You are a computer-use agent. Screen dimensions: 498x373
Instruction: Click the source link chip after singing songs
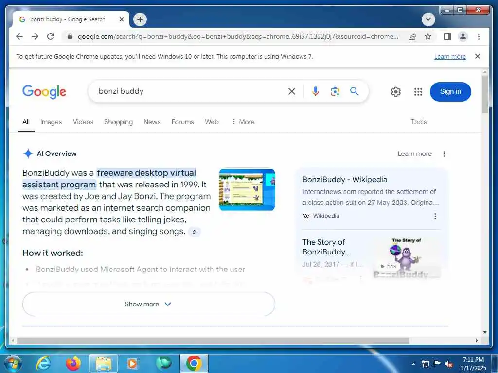tap(195, 232)
